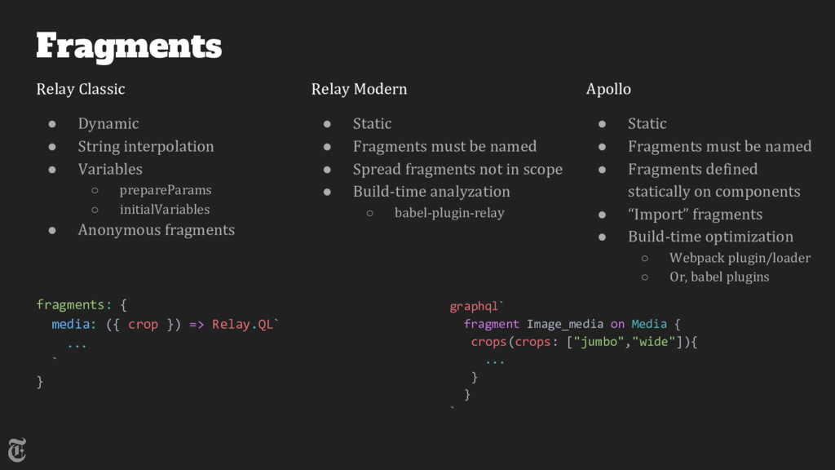The image size is (835, 470).
Task: Select the Webpack plugin/loader sub-bullet
Action: [740, 258]
